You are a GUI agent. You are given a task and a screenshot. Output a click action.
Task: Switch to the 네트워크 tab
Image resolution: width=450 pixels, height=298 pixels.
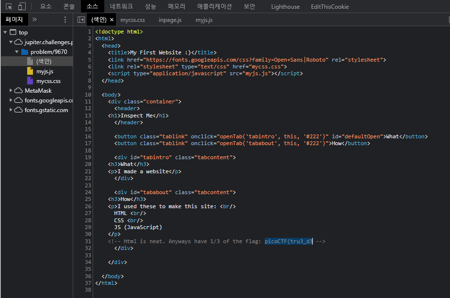(x=121, y=6)
